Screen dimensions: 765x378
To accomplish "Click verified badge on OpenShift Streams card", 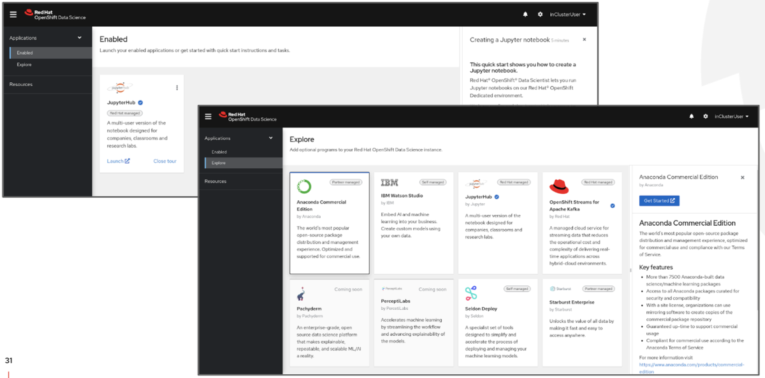I will 613,206.
